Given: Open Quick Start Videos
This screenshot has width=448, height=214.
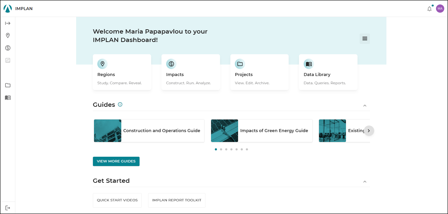Looking at the screenshot, I should pyautogui.click(x=117, y=200).
